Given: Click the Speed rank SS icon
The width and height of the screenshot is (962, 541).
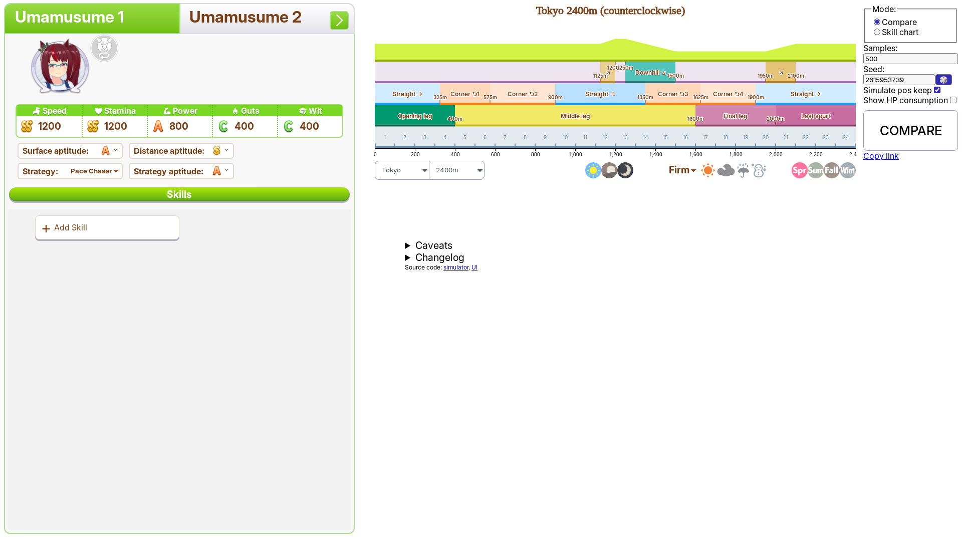Looking at the screenshot, I should click(27, 126).
